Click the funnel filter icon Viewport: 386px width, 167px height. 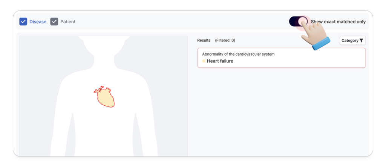tap(361, 41)
